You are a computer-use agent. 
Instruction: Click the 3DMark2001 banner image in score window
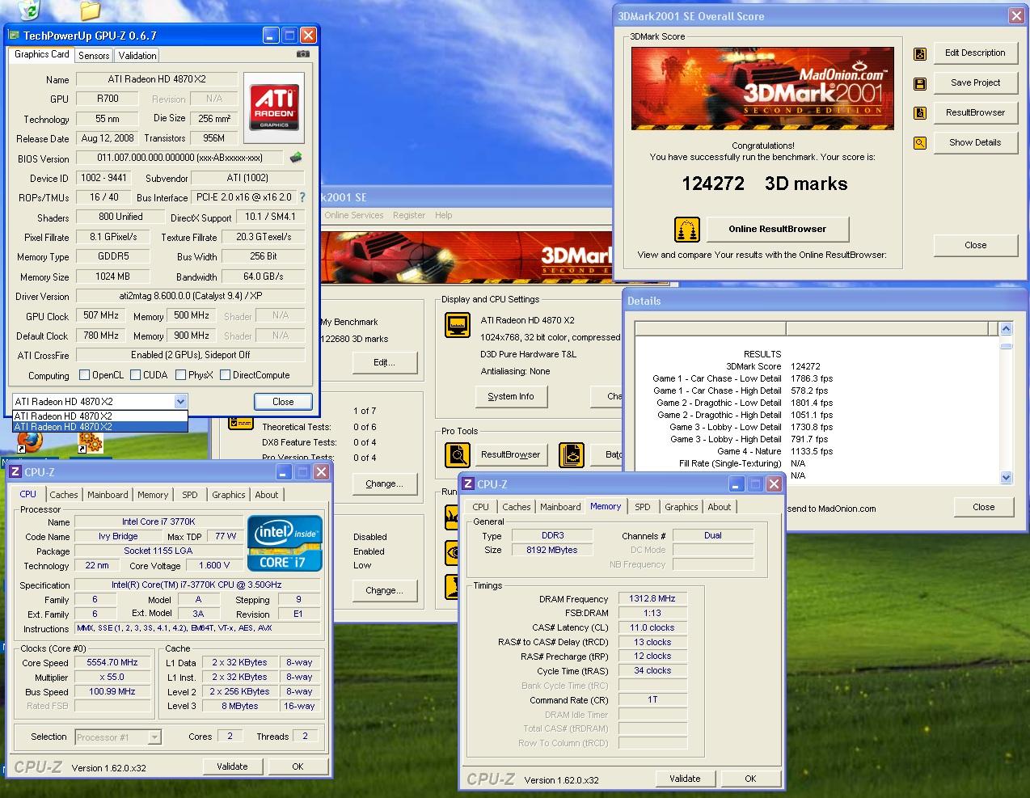(x=762, y=88)
